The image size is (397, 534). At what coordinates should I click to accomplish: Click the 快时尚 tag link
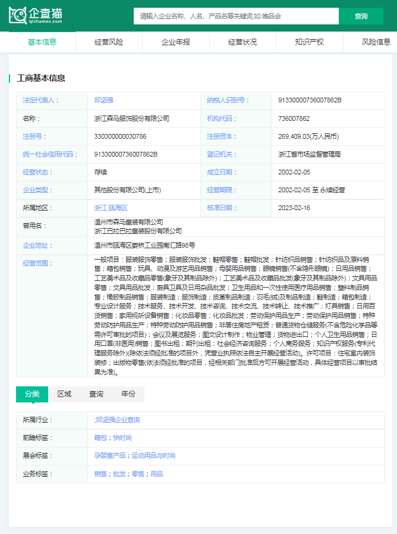[122, 438]
